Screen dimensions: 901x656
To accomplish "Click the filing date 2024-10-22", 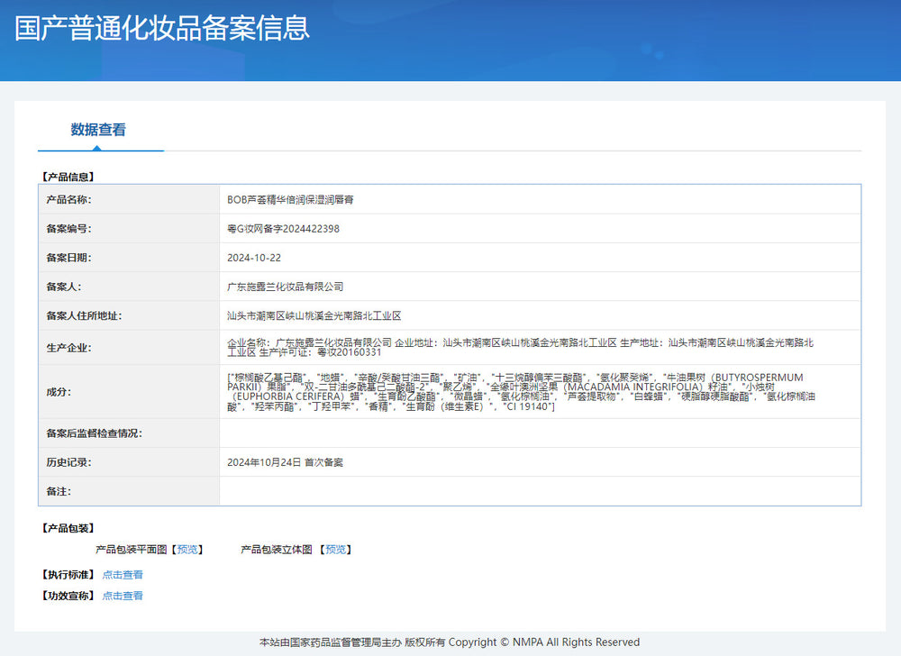I will [x=254, y=258].
